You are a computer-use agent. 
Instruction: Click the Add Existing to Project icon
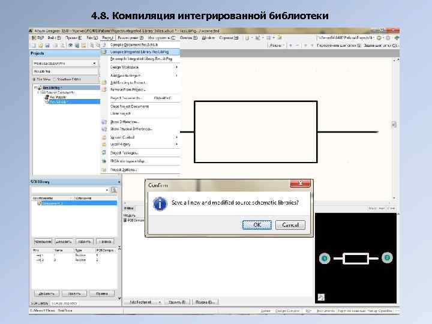tap(104, 82)
